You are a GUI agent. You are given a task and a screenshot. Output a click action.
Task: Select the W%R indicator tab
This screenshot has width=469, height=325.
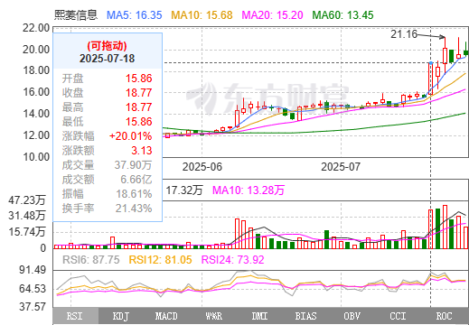pos(214,316)
